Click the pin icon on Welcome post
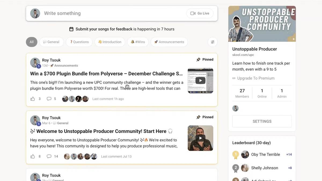 198,117
